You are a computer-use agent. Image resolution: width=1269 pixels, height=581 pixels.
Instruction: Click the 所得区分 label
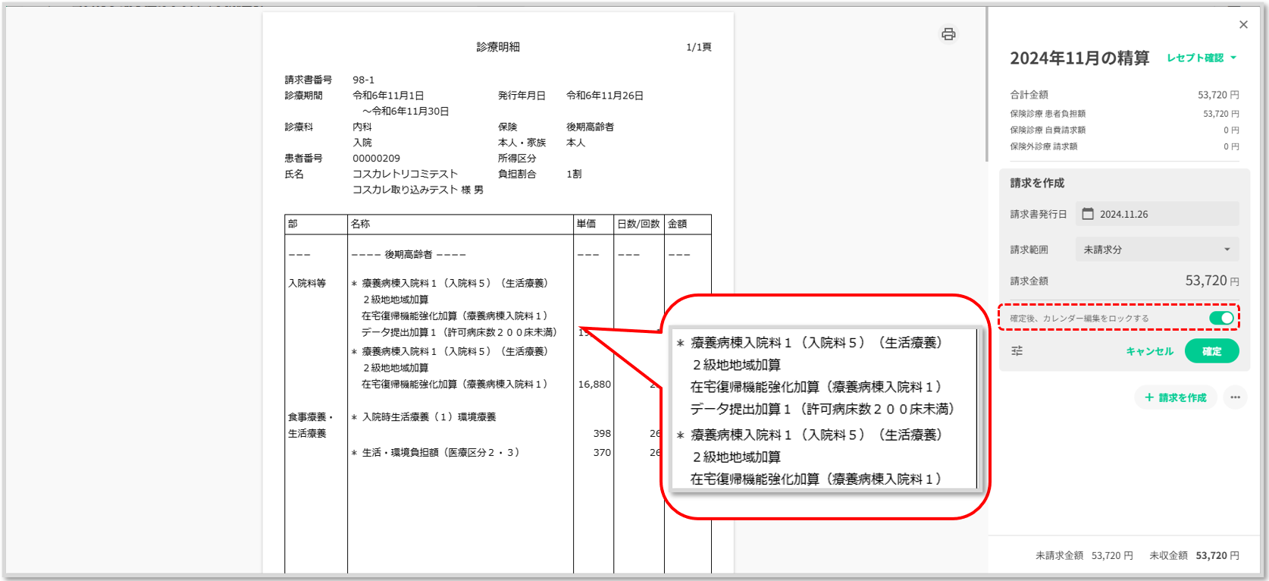pos(517,159)
